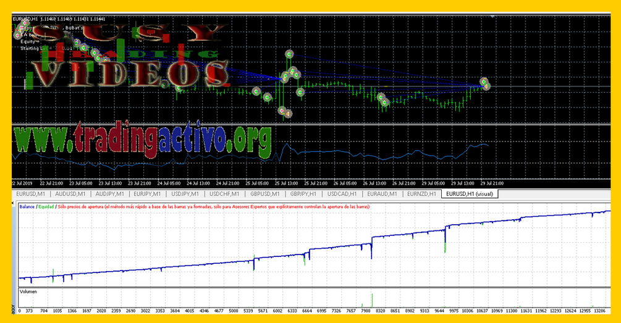Click the '26 Jul 05:00' time axis label

pos(345,183)
